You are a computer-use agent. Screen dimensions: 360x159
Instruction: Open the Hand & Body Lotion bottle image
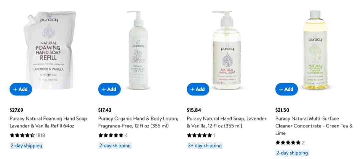click(138, 50)
